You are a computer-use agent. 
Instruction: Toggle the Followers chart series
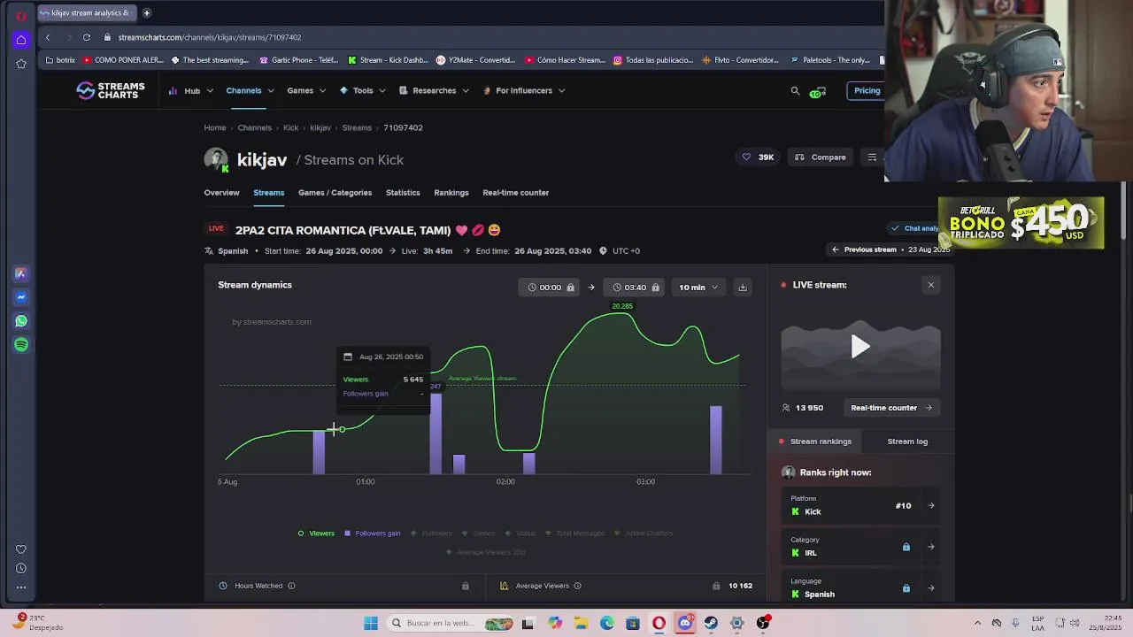pyautogui.click(x=431, y=533)
